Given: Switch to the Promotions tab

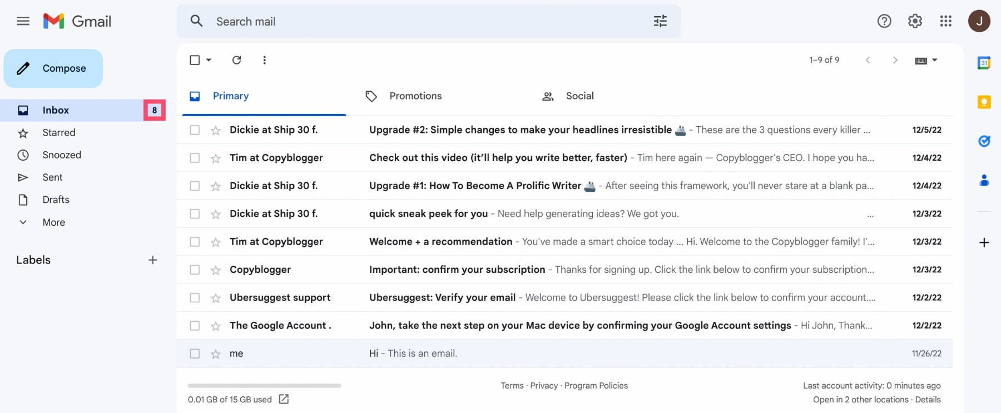Looking at the screenshot, I should pos(415,96).
